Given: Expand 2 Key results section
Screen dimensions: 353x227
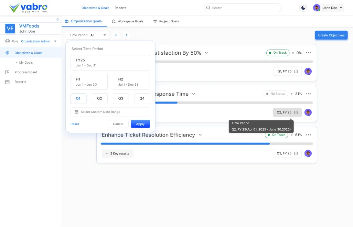Looking at the screenshot, I should 118,153.
